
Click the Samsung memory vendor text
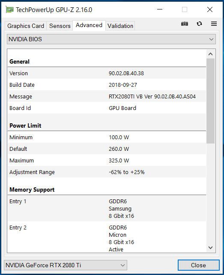(120, 209)
